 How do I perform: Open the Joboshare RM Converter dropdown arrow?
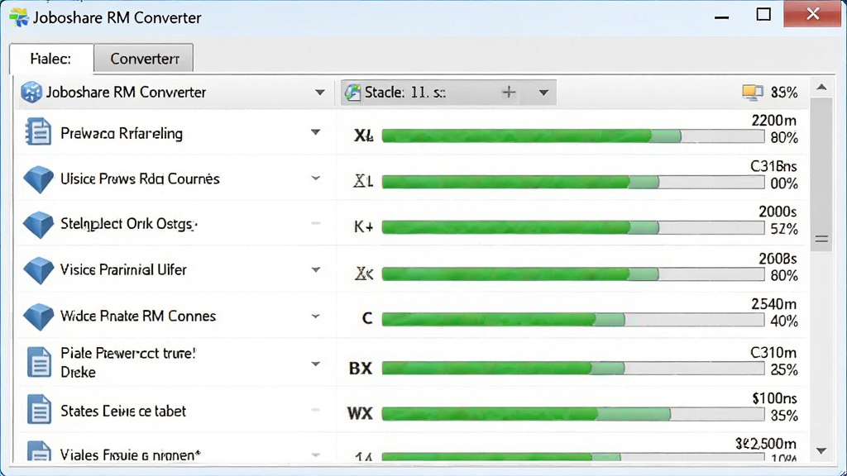click(320, 93)
